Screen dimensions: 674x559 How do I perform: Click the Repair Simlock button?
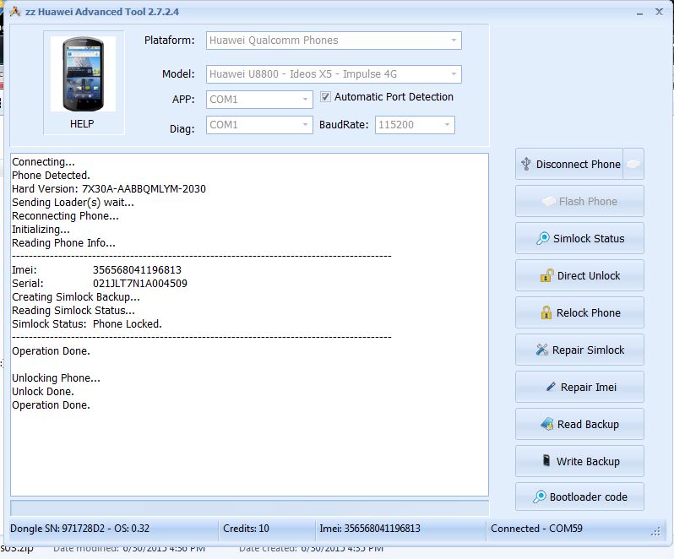(x=579, y=350)
